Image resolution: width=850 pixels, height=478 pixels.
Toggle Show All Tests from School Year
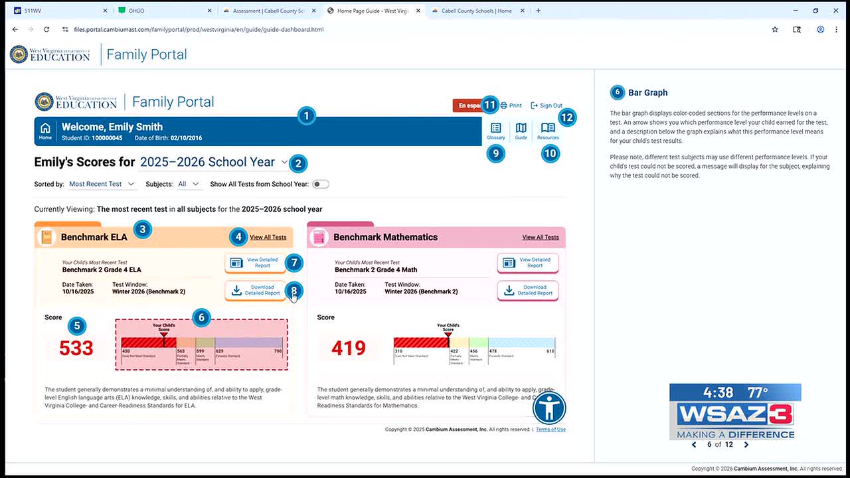coord(321,184)
